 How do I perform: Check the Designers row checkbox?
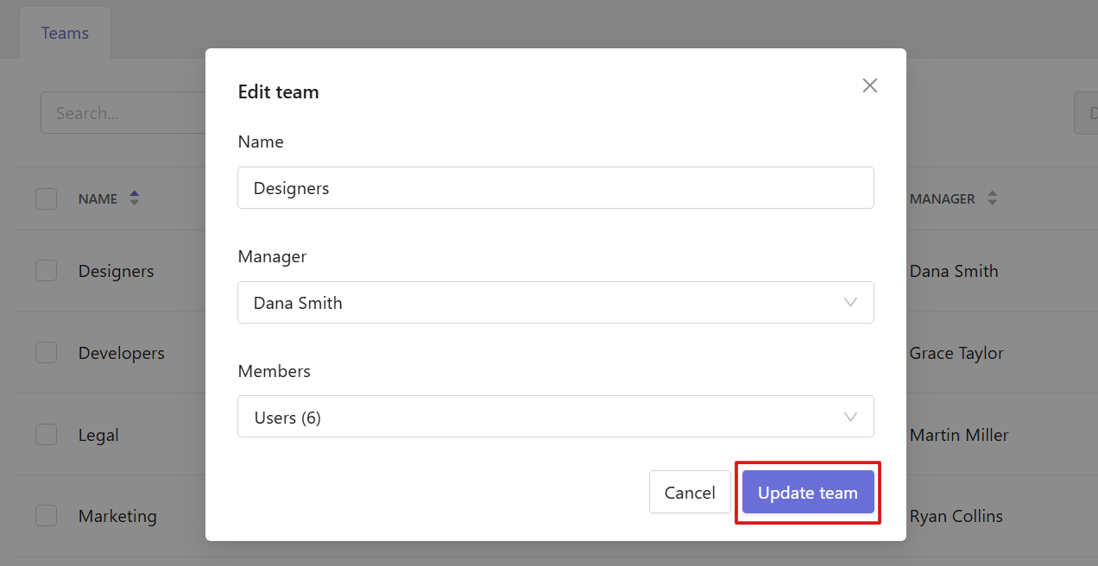click(x=46, y=271)
